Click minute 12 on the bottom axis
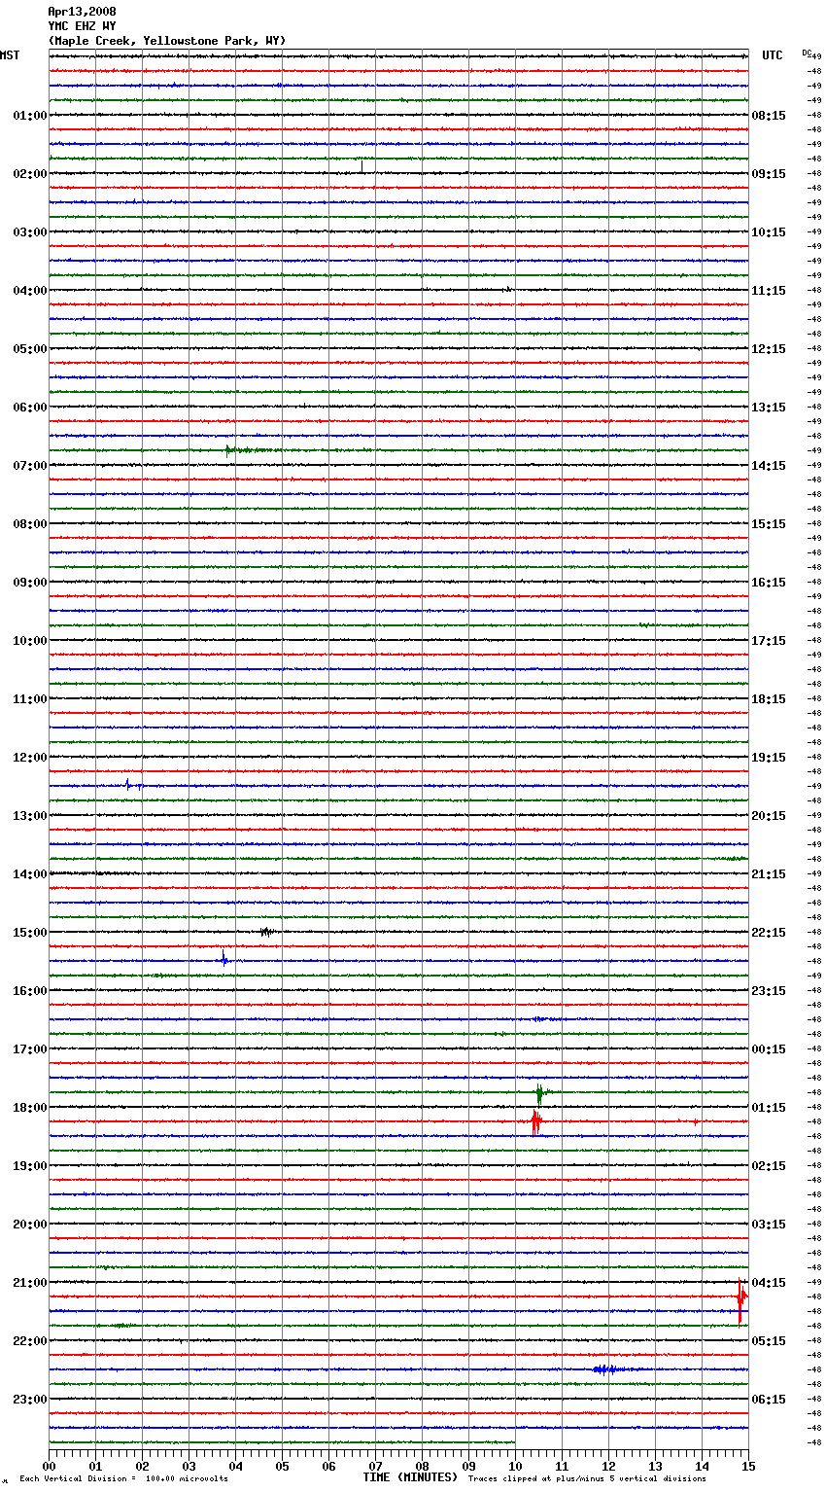 click(x=609, y=1466)
